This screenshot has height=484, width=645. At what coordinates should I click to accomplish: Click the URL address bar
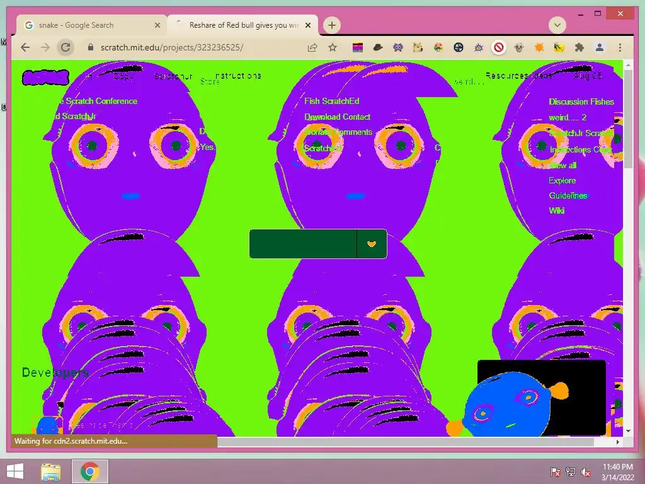[x=197, y=48]
